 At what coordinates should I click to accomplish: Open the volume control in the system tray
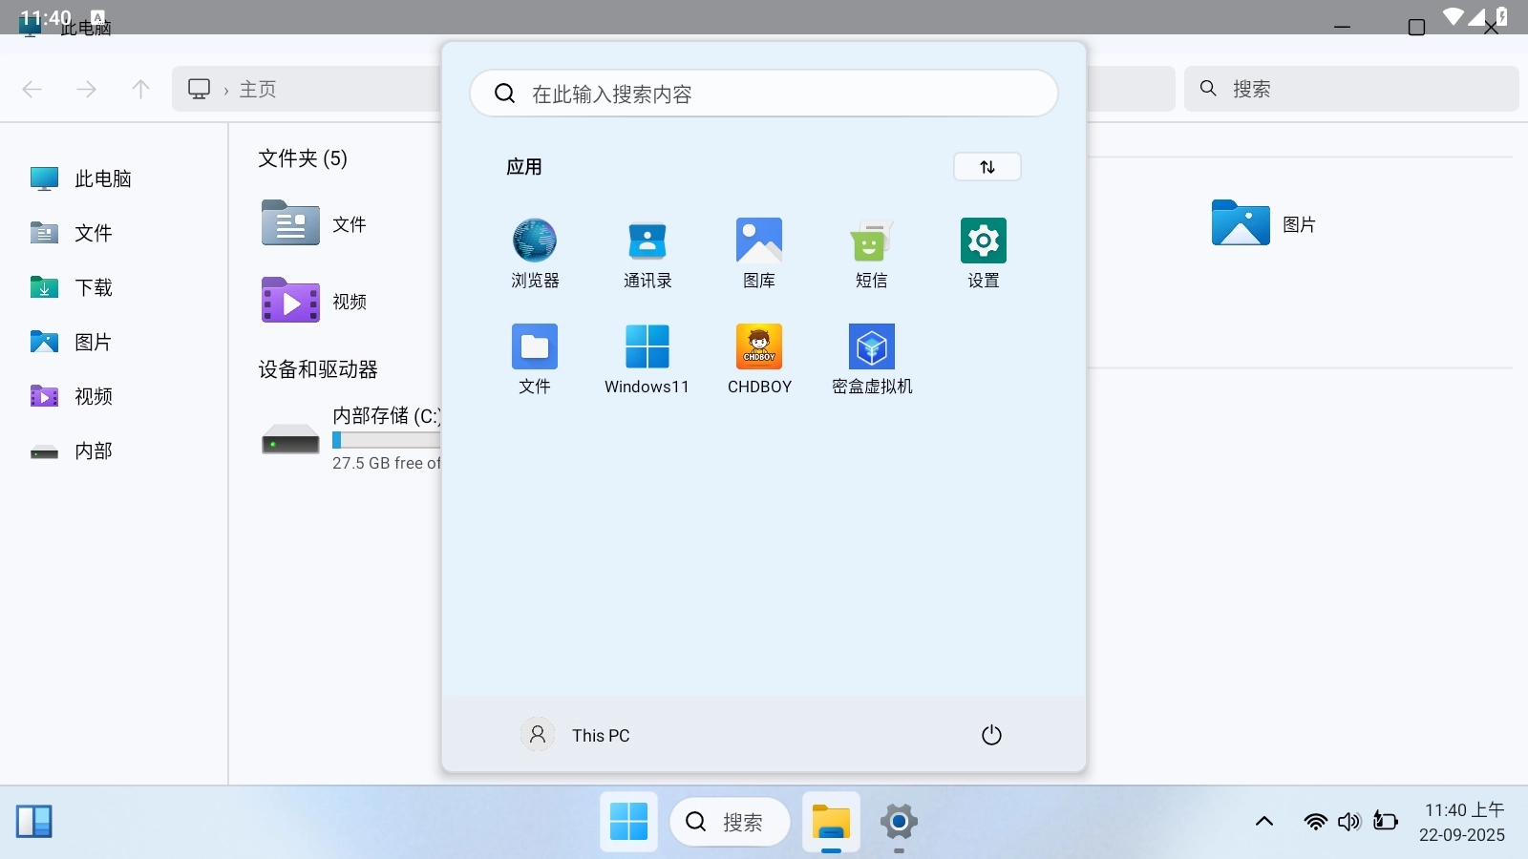tap(1348, 822)
